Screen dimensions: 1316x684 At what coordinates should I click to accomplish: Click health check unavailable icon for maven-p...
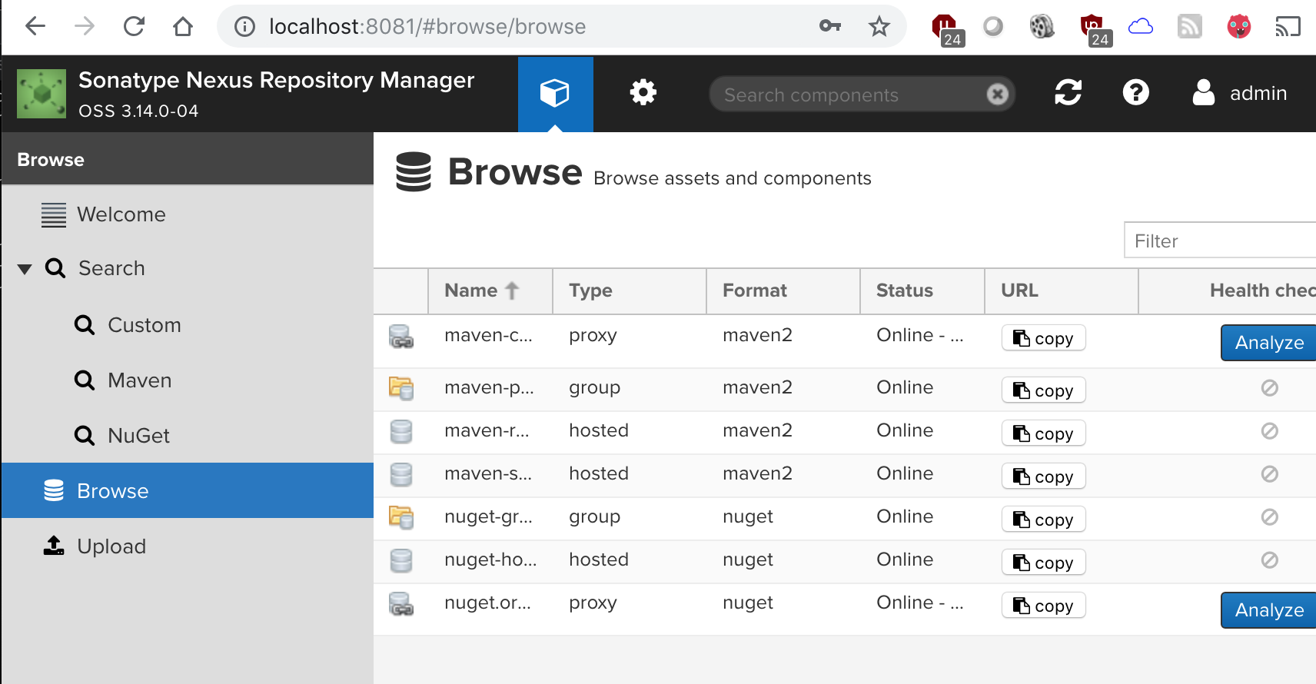[x=1270, y=388]
